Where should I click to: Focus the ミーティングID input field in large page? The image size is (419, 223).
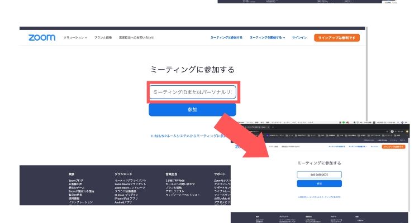tap(192, 92)
